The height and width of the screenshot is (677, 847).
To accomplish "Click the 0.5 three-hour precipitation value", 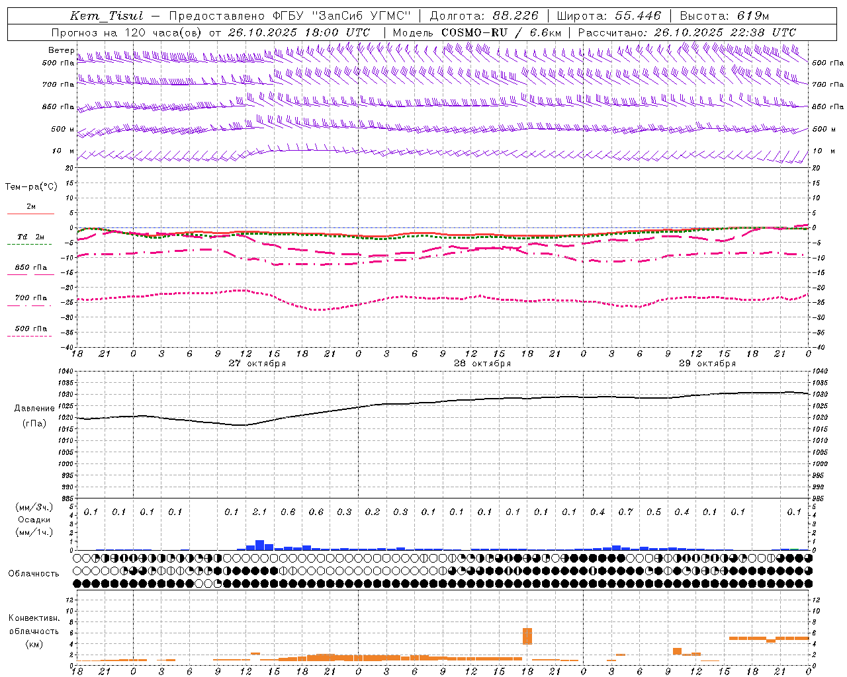I will tap(654, 512).
